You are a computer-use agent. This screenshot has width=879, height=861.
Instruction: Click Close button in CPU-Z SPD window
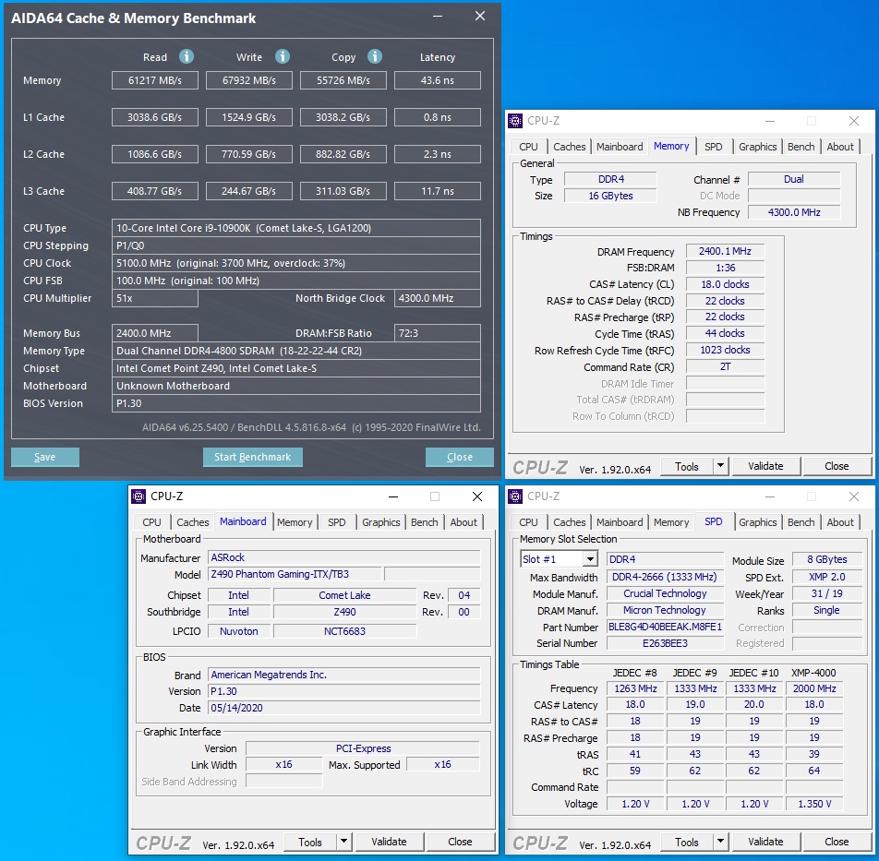[837, 842]
